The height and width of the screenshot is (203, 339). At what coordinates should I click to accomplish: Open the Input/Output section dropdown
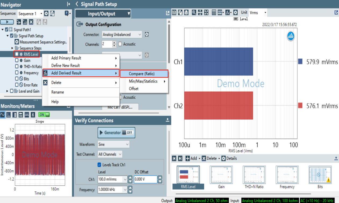pos(103,14)
